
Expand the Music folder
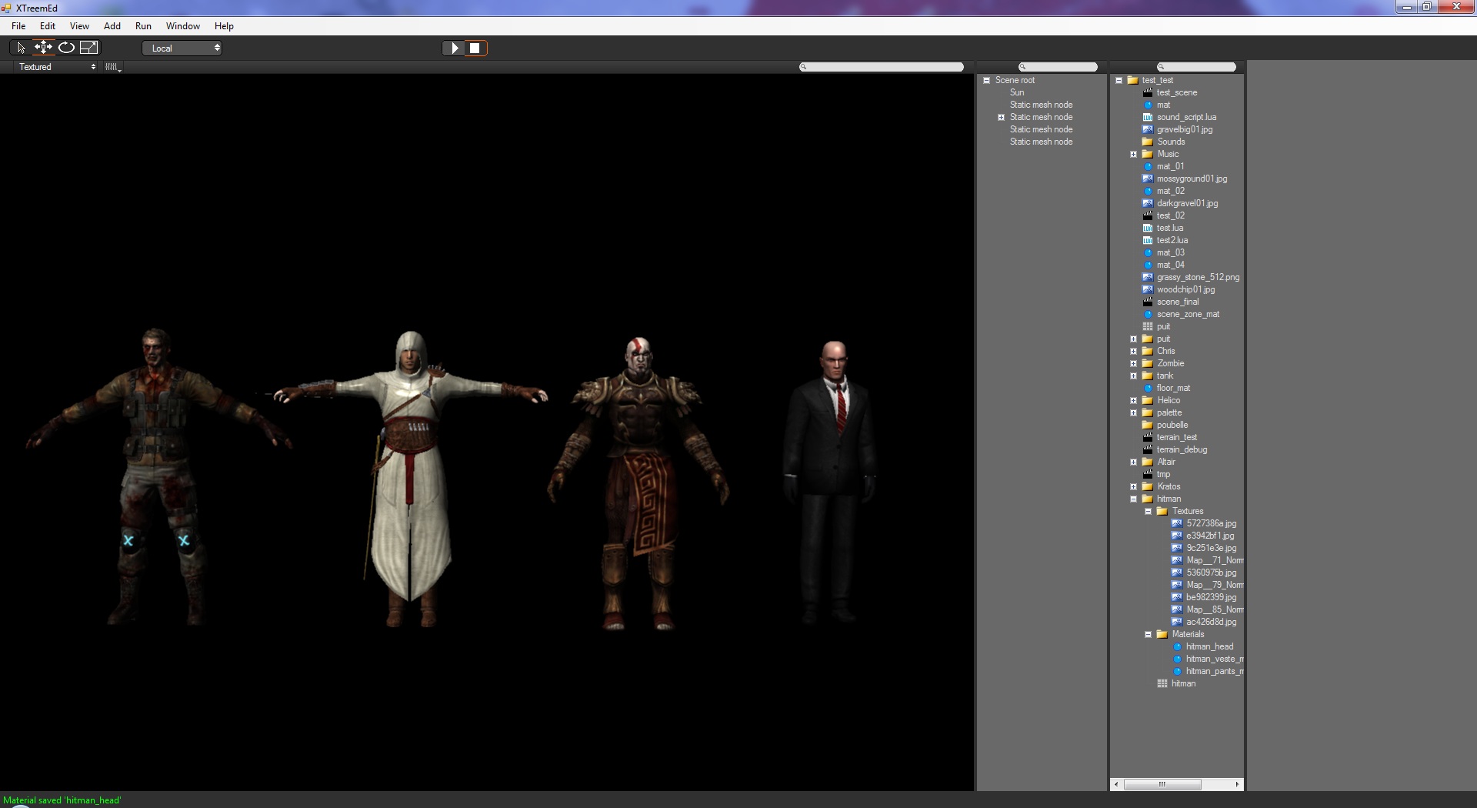click(1133, 154)
